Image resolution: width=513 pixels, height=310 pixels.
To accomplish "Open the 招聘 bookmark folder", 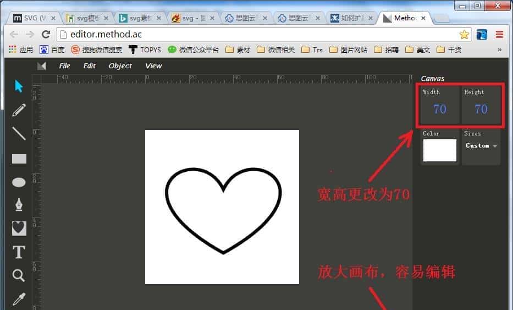I will [387, 50].
